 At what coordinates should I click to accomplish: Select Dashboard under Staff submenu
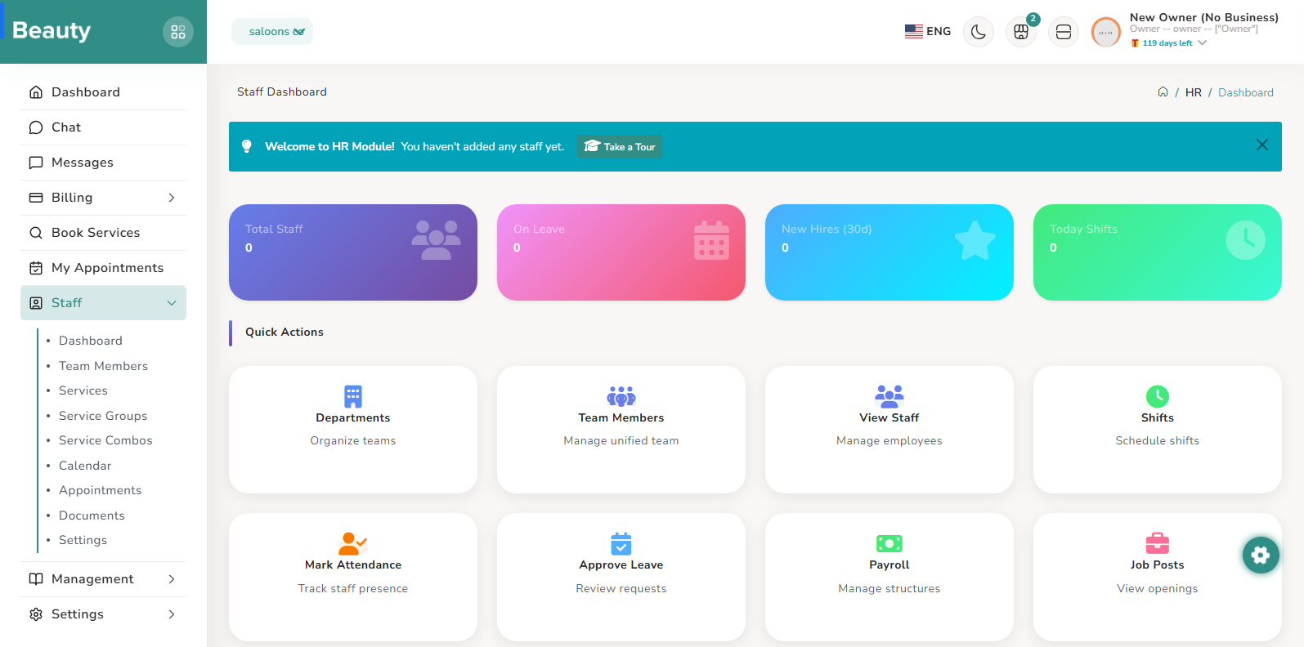click(91, 341)
